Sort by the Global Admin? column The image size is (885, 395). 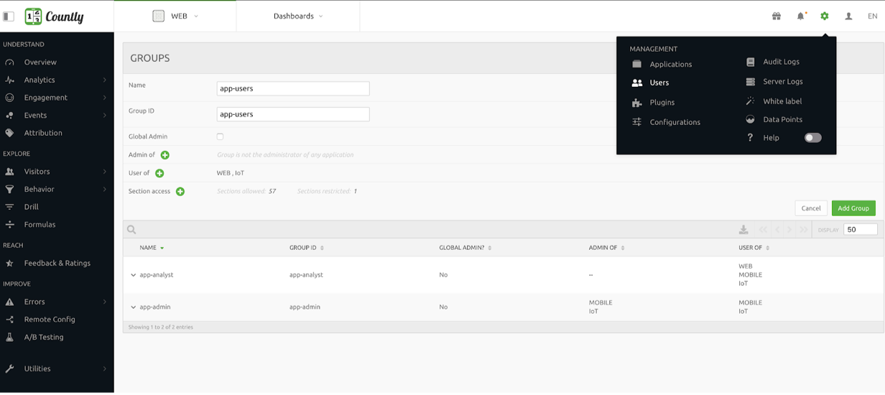click(465, 248)
